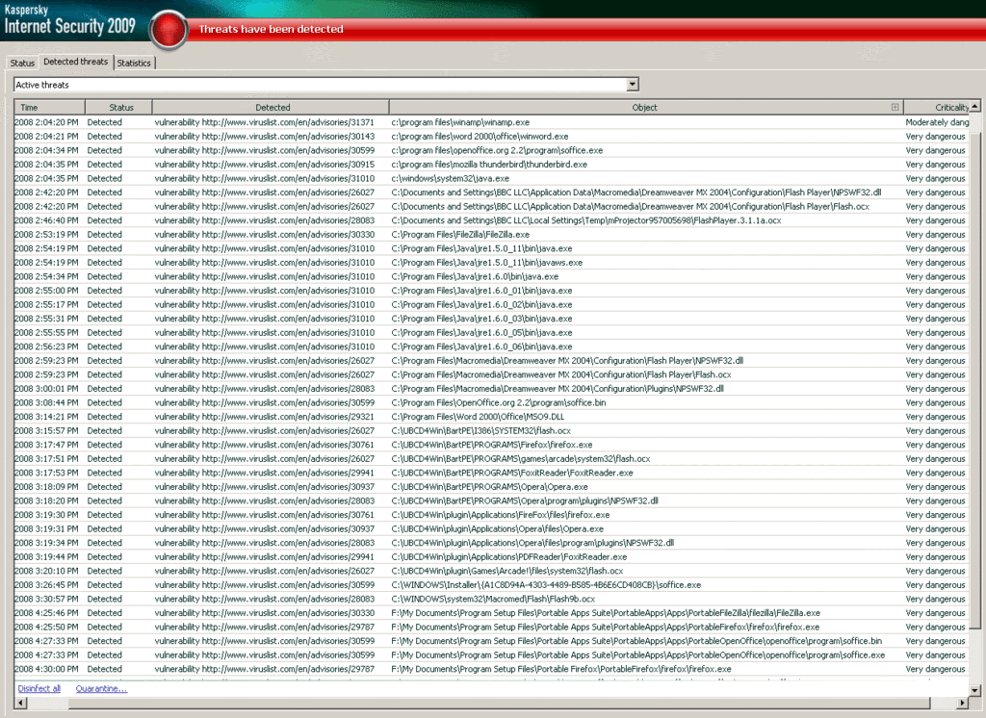Select the MSO9.DLL object entry

(478, 417)
